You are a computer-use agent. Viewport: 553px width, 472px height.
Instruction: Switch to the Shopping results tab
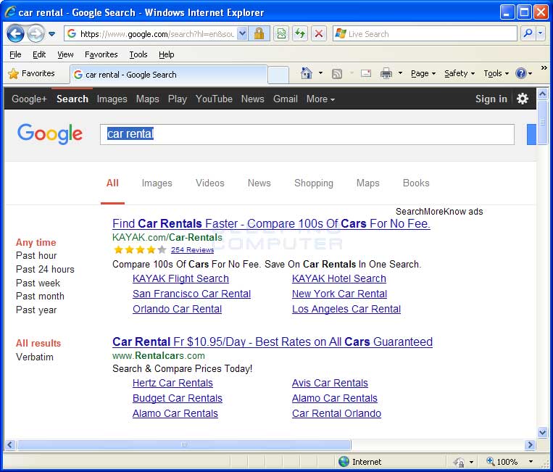pyautogui.click(x=314, y=183)
